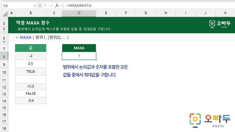Select row 15 header
The height and width of the screenshot is (132, 235).
click(4, 108)
